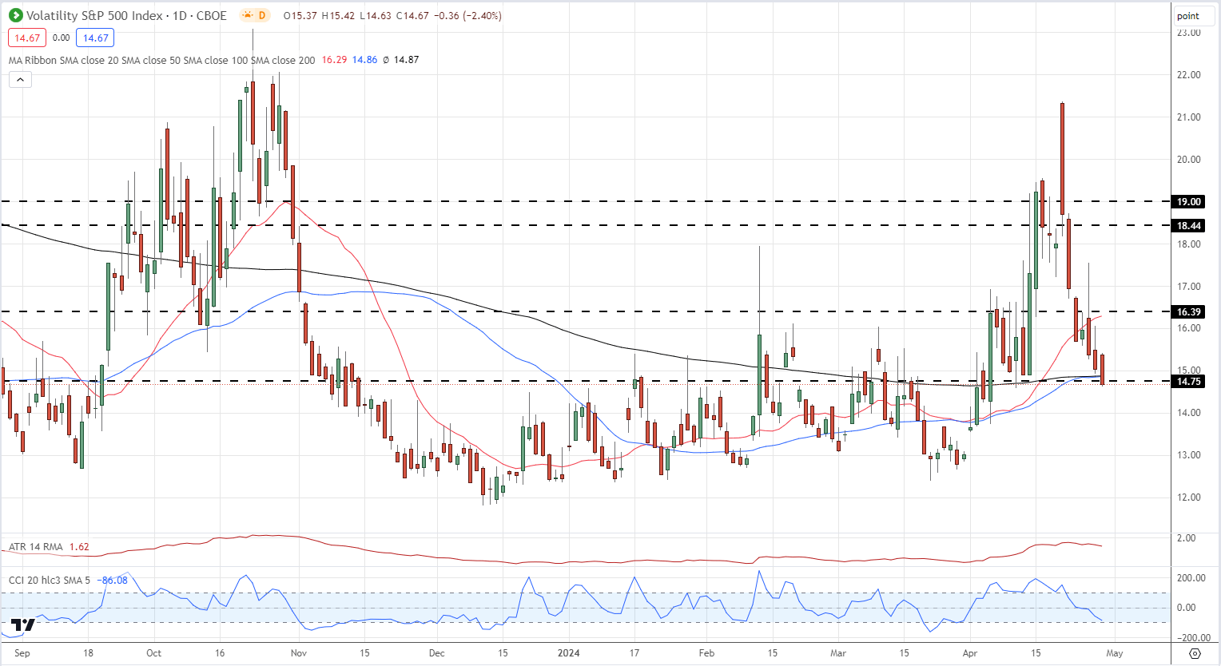Click the 23.00 price axis label

[x=1189, y=33]
